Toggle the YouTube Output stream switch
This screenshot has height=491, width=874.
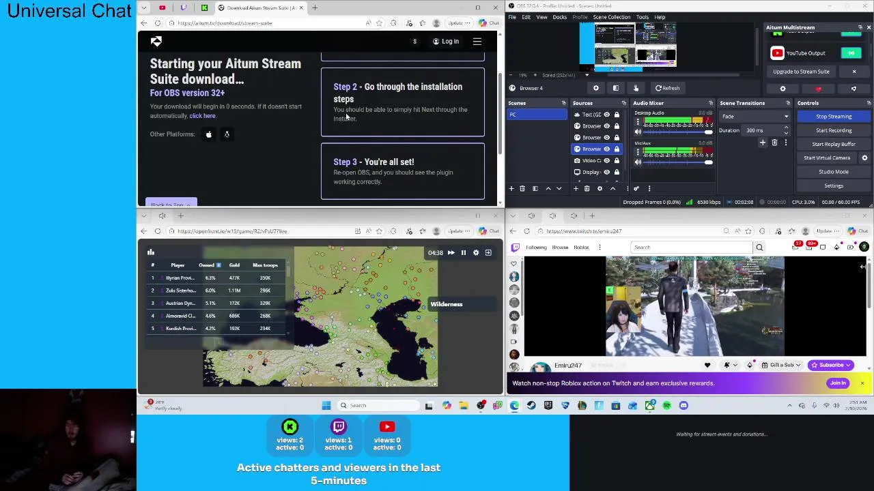point(851,53)
